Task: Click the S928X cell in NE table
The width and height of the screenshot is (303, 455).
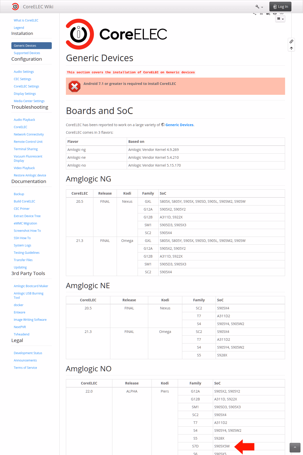Action: 250,355
